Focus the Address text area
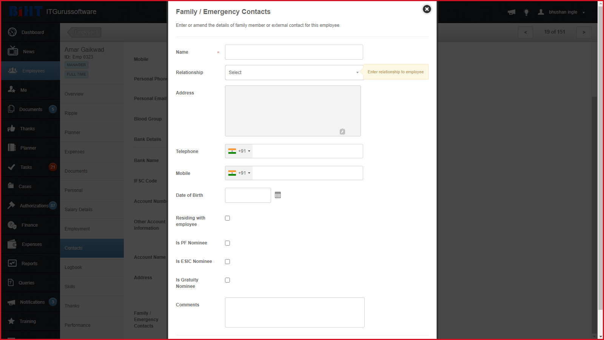Screen dimensions: 604x340 click(293, 111)
